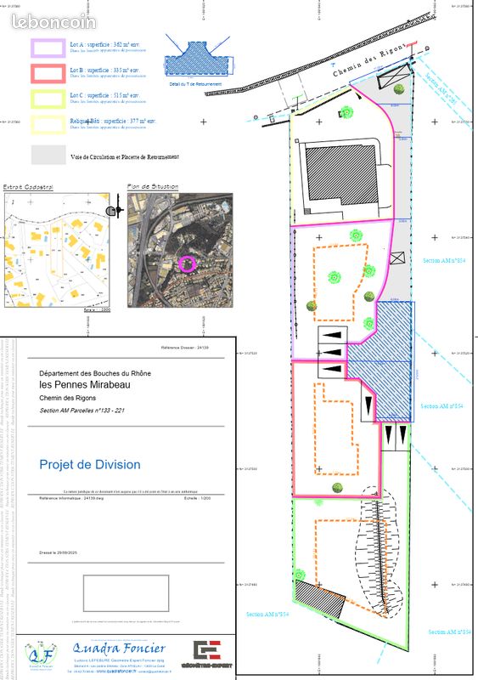The image size is (478, 680).
Task: Click the 'Projet de Division' title
Action: click(90, 464)
